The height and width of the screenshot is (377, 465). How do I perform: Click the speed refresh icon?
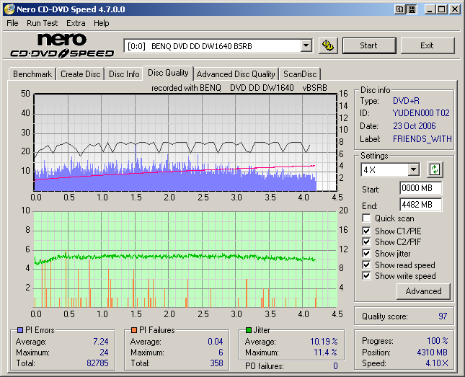pos(435,169)
